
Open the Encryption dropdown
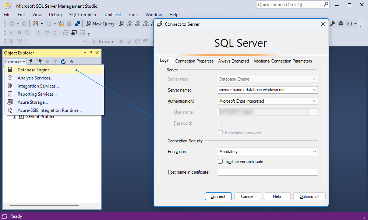click(315, 152)
